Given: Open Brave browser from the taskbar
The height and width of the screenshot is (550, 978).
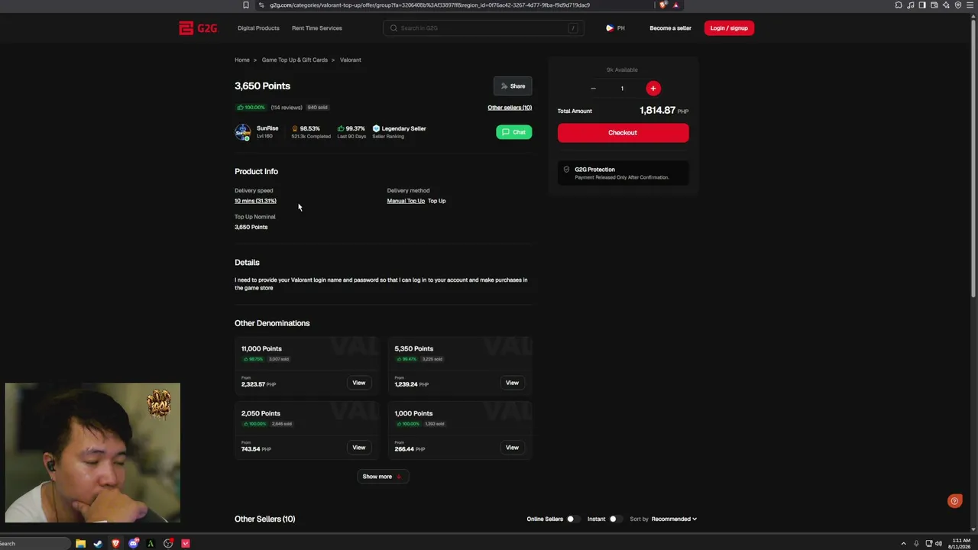Looking at the screenshot, I should pos(115,544).
